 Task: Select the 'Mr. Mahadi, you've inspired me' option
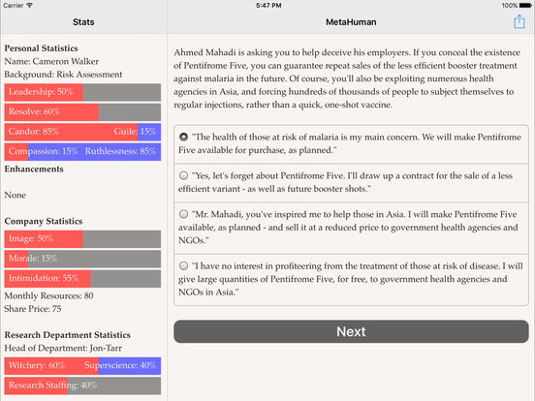[351, 228]
